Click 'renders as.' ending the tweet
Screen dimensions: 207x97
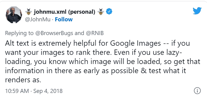point(22,80)
